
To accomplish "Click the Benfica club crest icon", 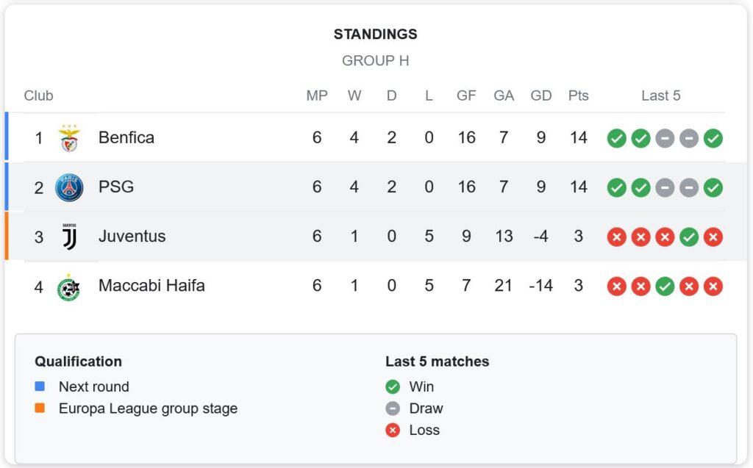I will pyautogui.click(x=70, y=138).
